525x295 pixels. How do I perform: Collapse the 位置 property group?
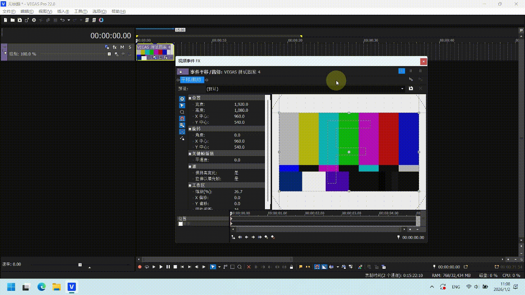click(190, 98)
